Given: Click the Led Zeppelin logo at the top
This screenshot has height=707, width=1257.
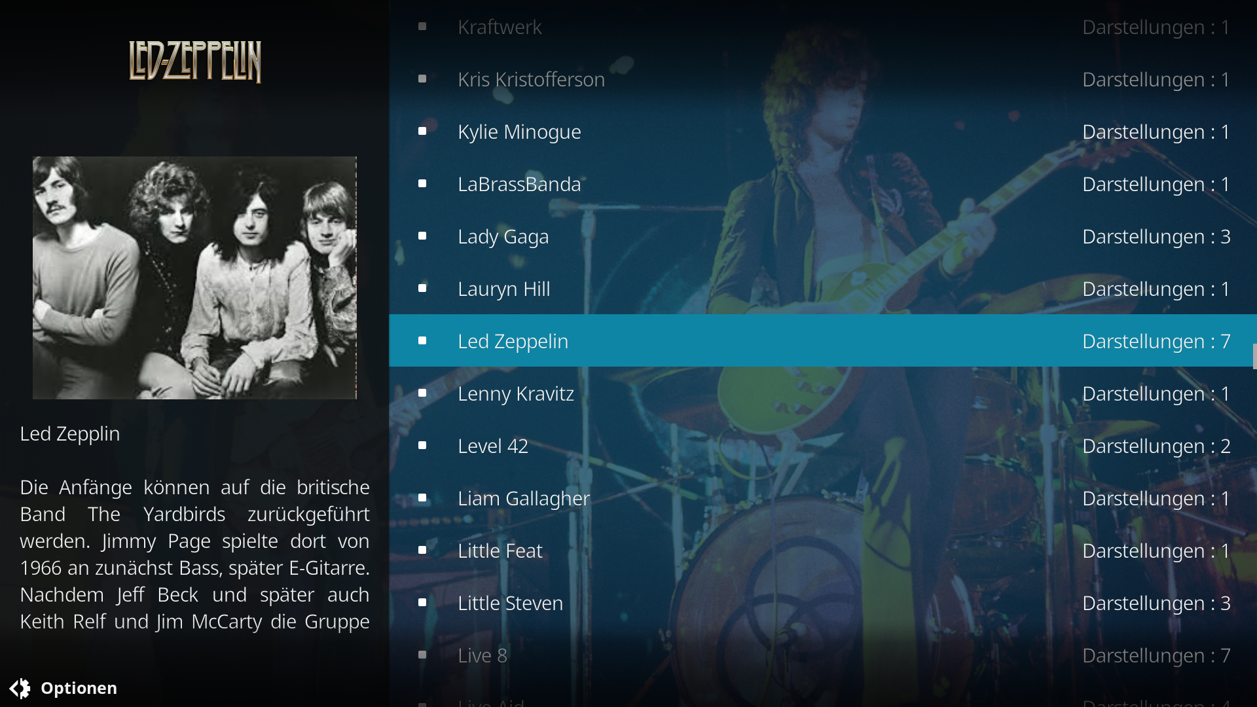Looking at the screenshot, I should (x=195, y=62).
